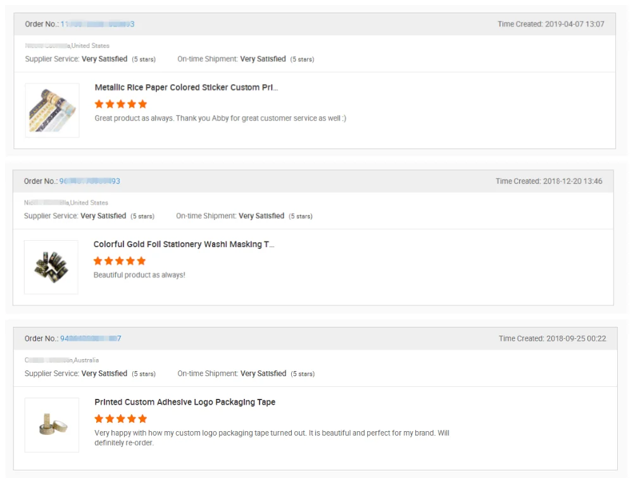Click Supplier Service Very Satisfied in first order

click(90, 59)
